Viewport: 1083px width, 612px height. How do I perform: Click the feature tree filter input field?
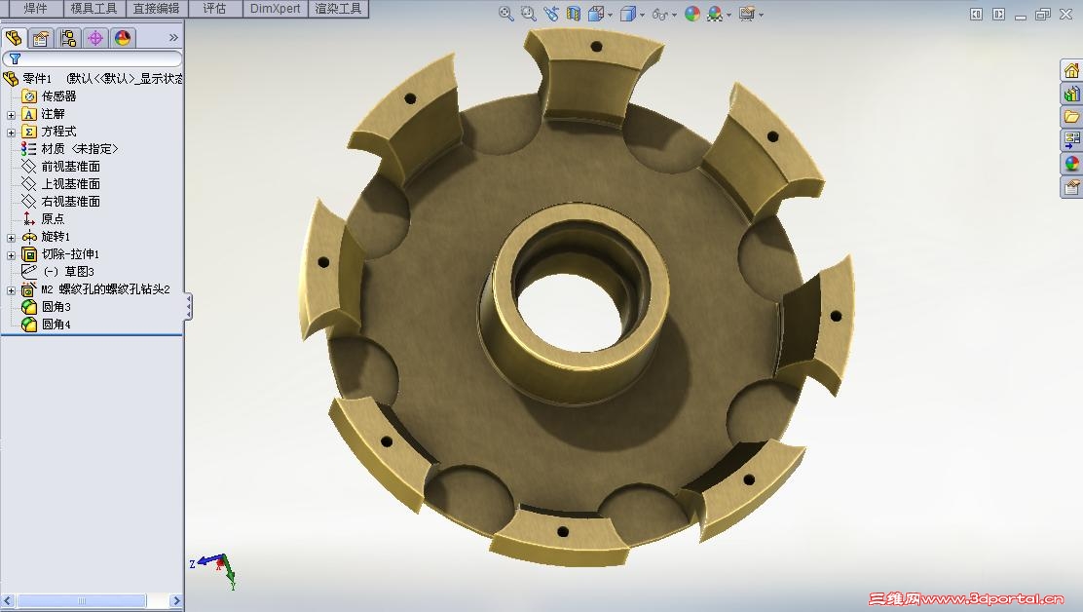click(93, 58)
